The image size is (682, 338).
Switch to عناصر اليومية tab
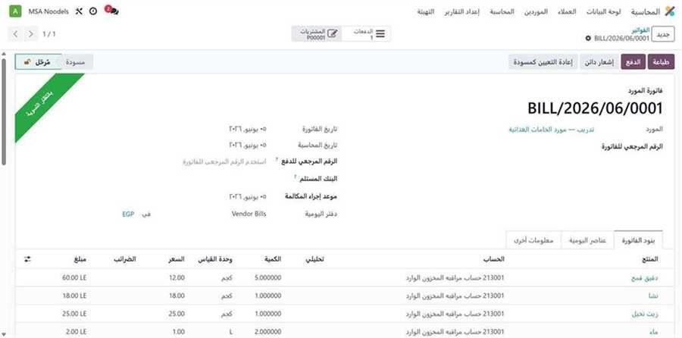click(x=587, y=240)
